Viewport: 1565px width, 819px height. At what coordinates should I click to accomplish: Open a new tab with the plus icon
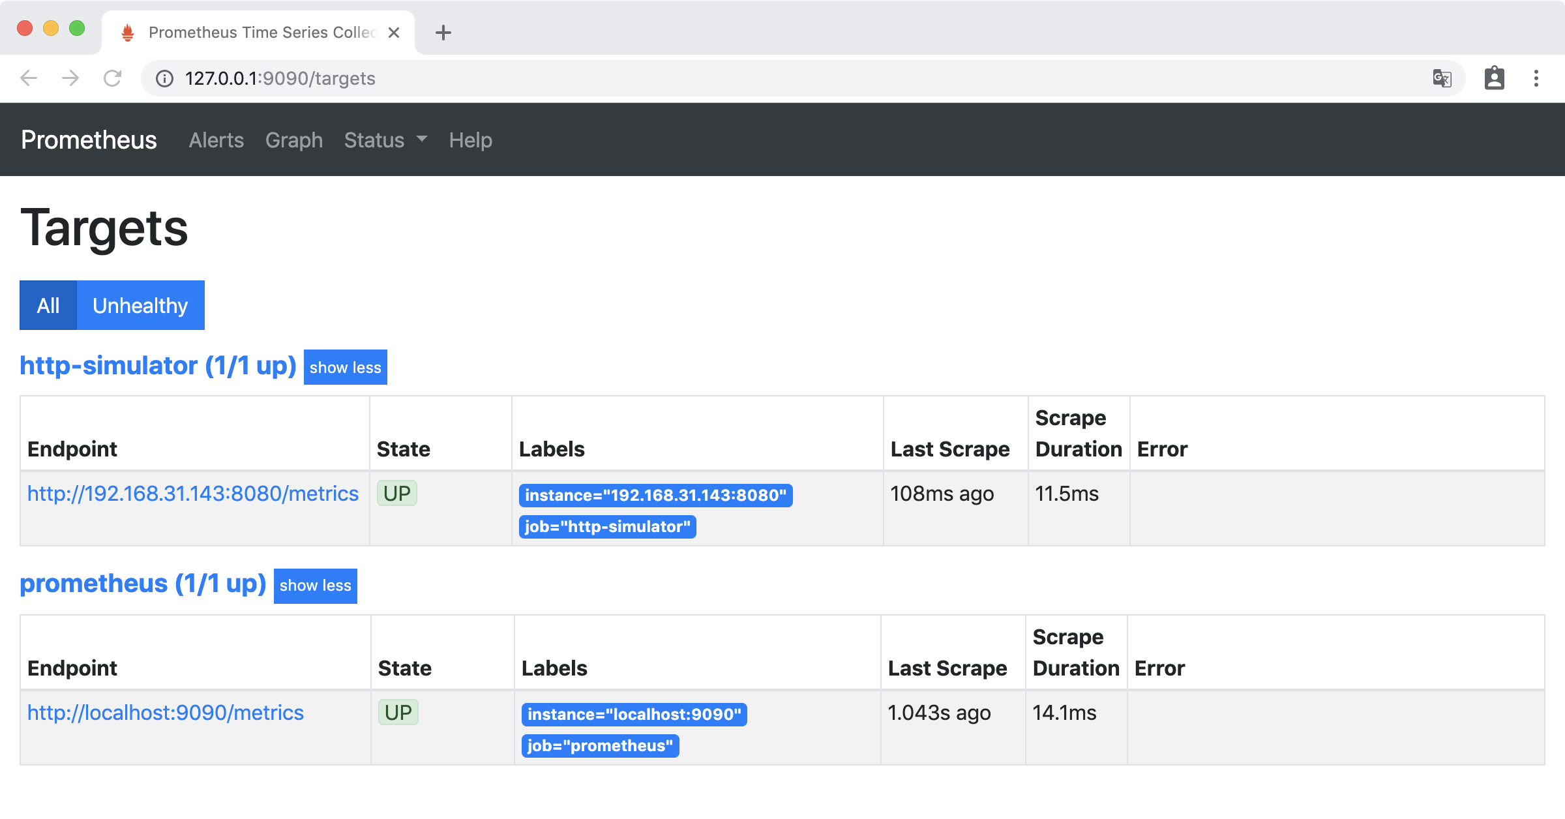pyautogui.click(x=443, y=33)
